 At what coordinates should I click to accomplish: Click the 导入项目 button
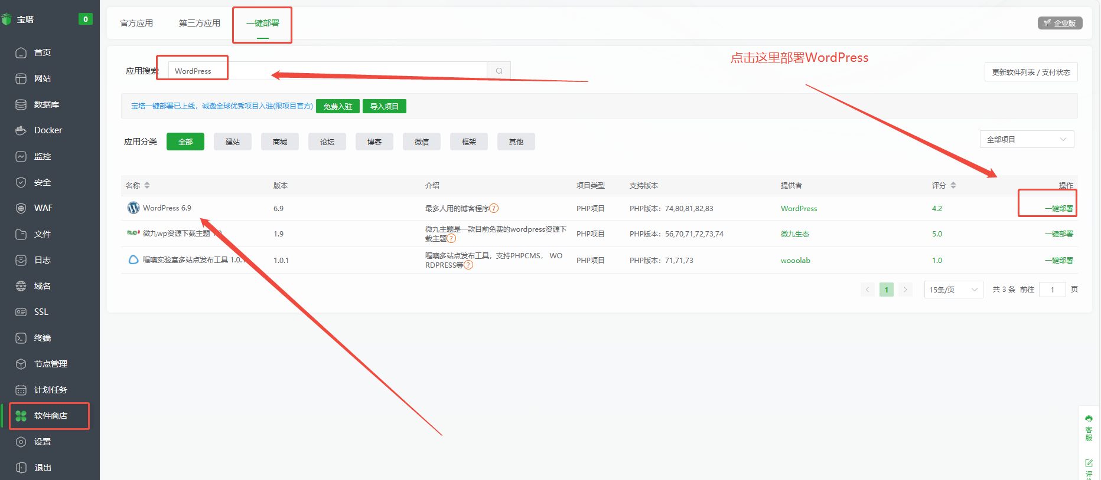[x=385, y=106]
